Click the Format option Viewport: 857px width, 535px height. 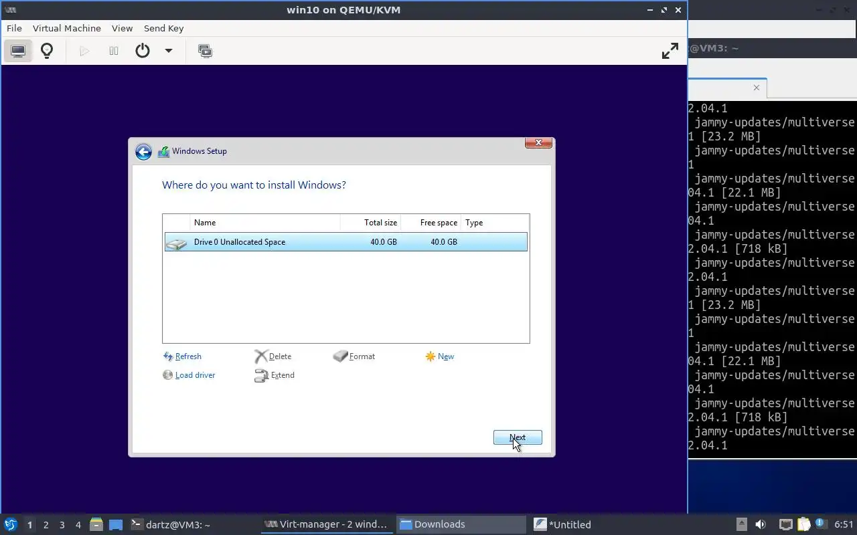tap(362, 356)
